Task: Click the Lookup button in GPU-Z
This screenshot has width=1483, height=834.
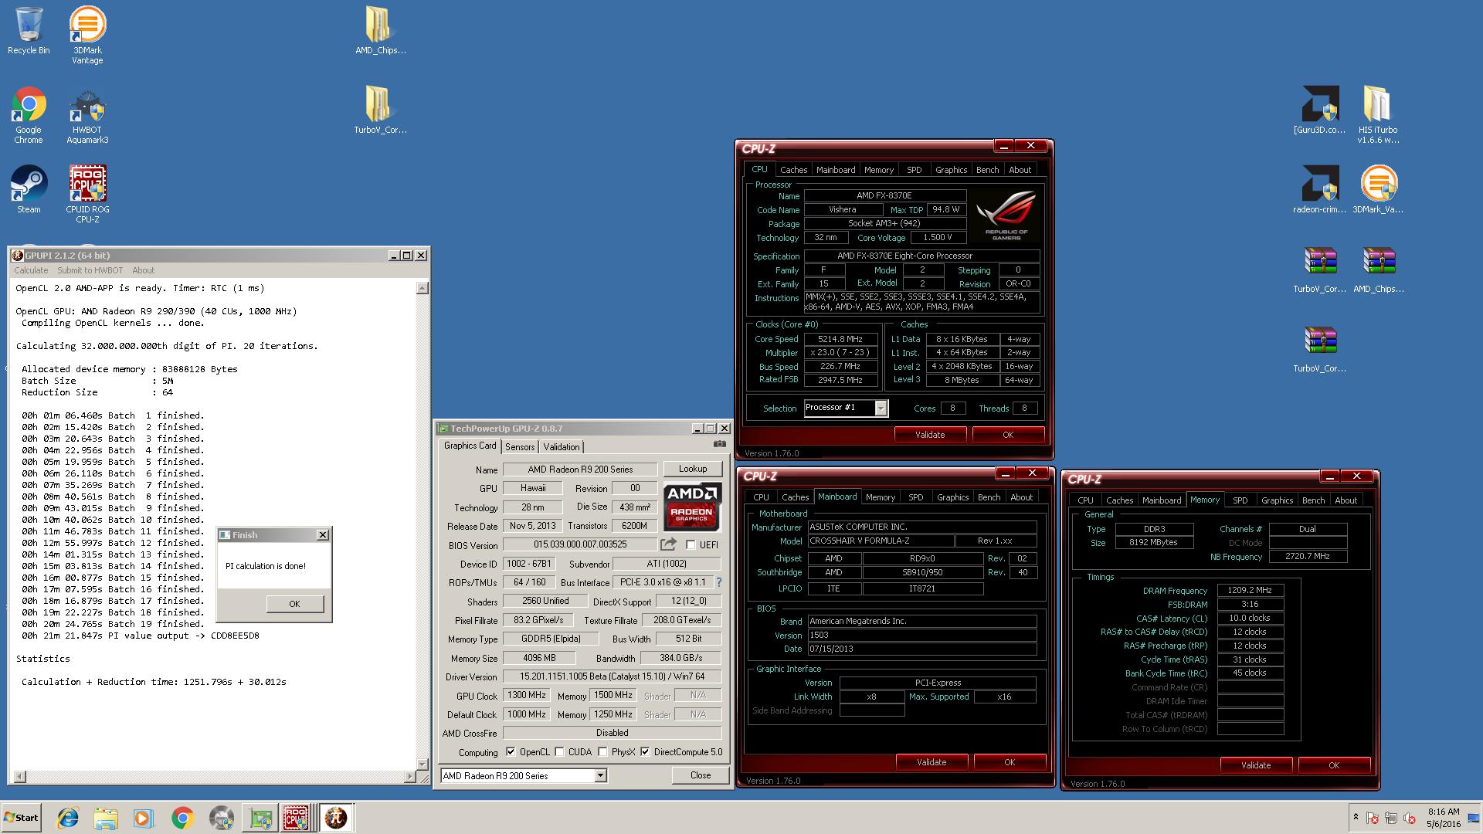Action: tap(693, 469)
